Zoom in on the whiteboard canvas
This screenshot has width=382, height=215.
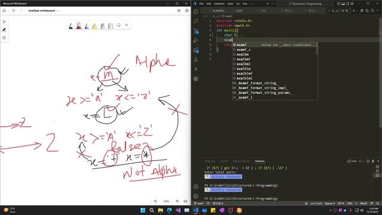pos(177,201)
